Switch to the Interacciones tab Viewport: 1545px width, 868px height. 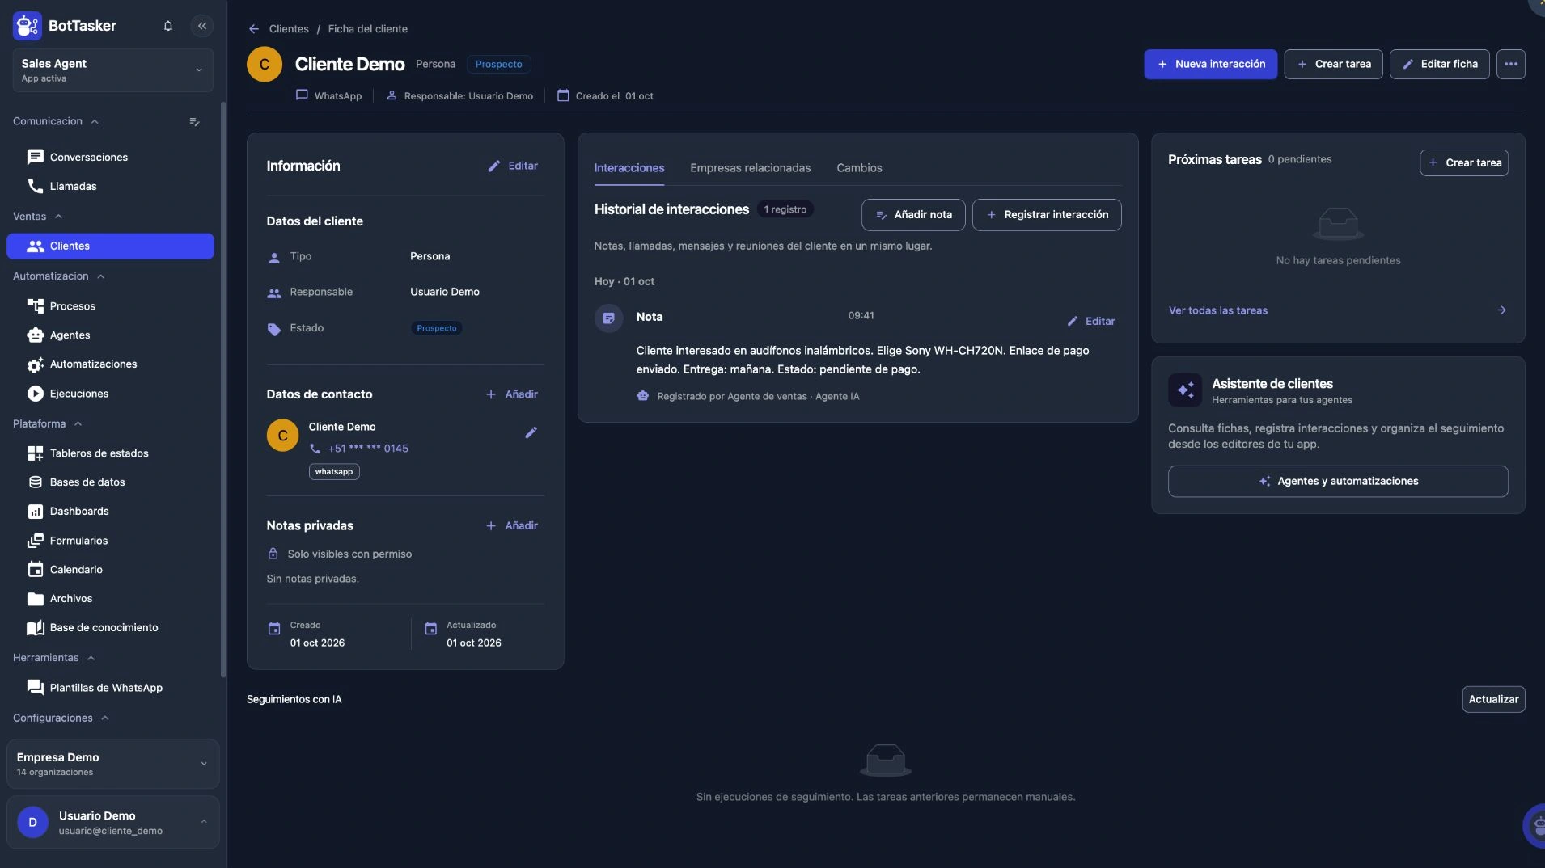(629, 168)
